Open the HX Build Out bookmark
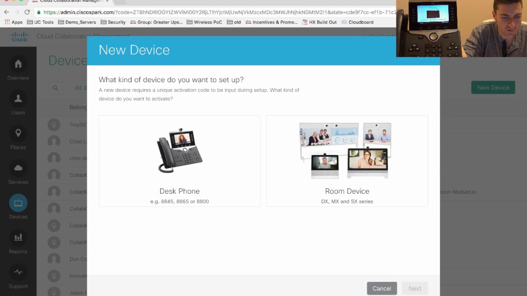 [319, 22]
